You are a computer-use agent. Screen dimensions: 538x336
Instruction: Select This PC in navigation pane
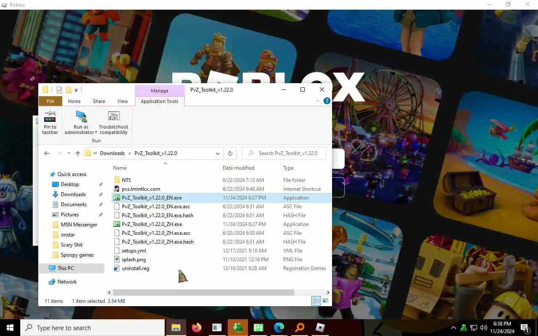[x=66, y=268]
